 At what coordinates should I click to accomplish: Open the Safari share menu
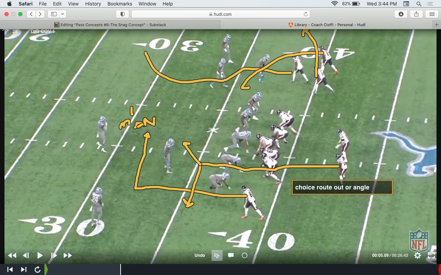click(x=416, y=14)
